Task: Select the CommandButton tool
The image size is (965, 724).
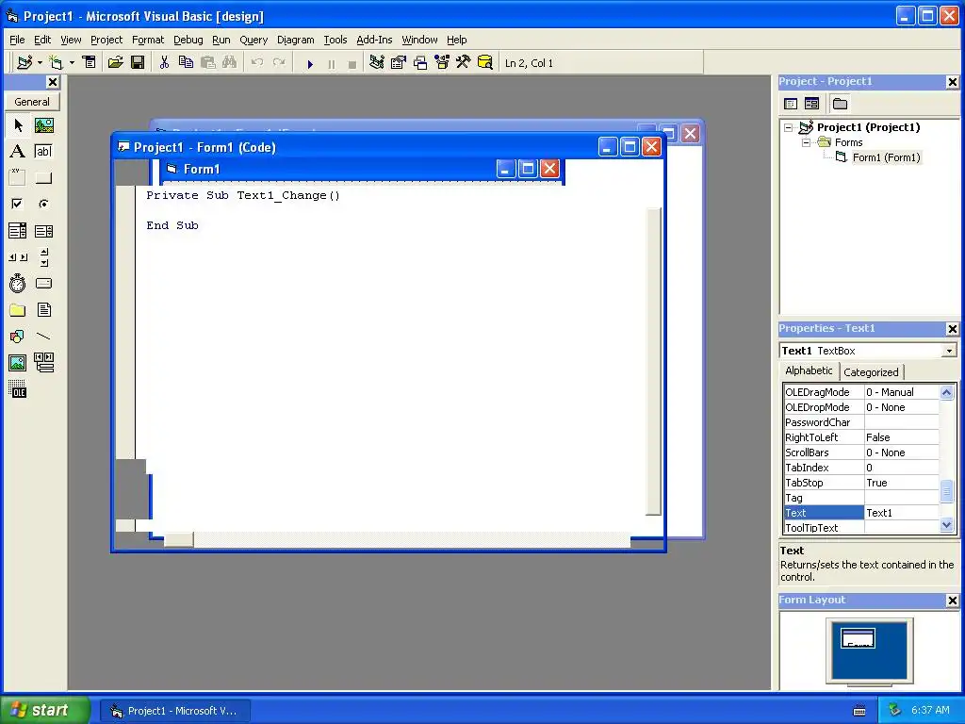Action: pos(43,178)
